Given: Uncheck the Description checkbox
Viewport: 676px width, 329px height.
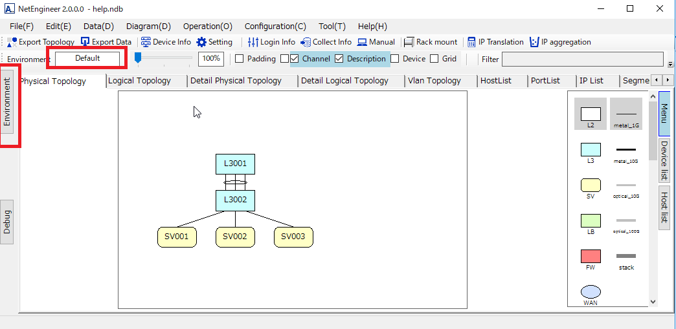Looking at the screenshot, I should [x=339, y=59].
